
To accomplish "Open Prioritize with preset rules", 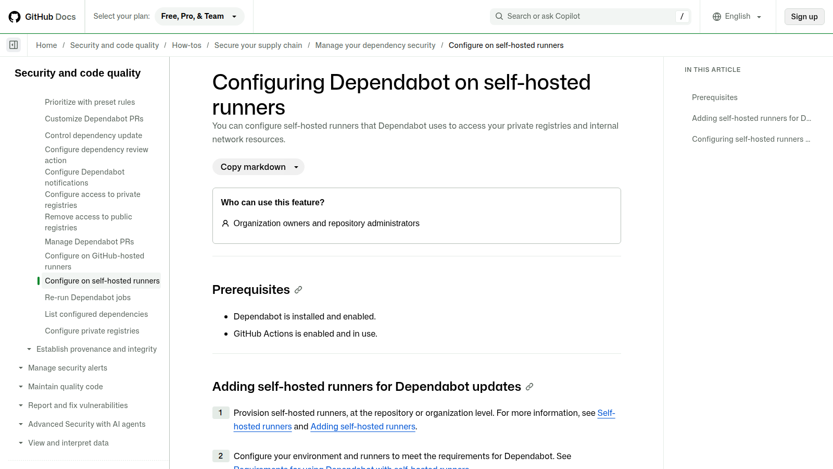I will (x=90, y=102).
